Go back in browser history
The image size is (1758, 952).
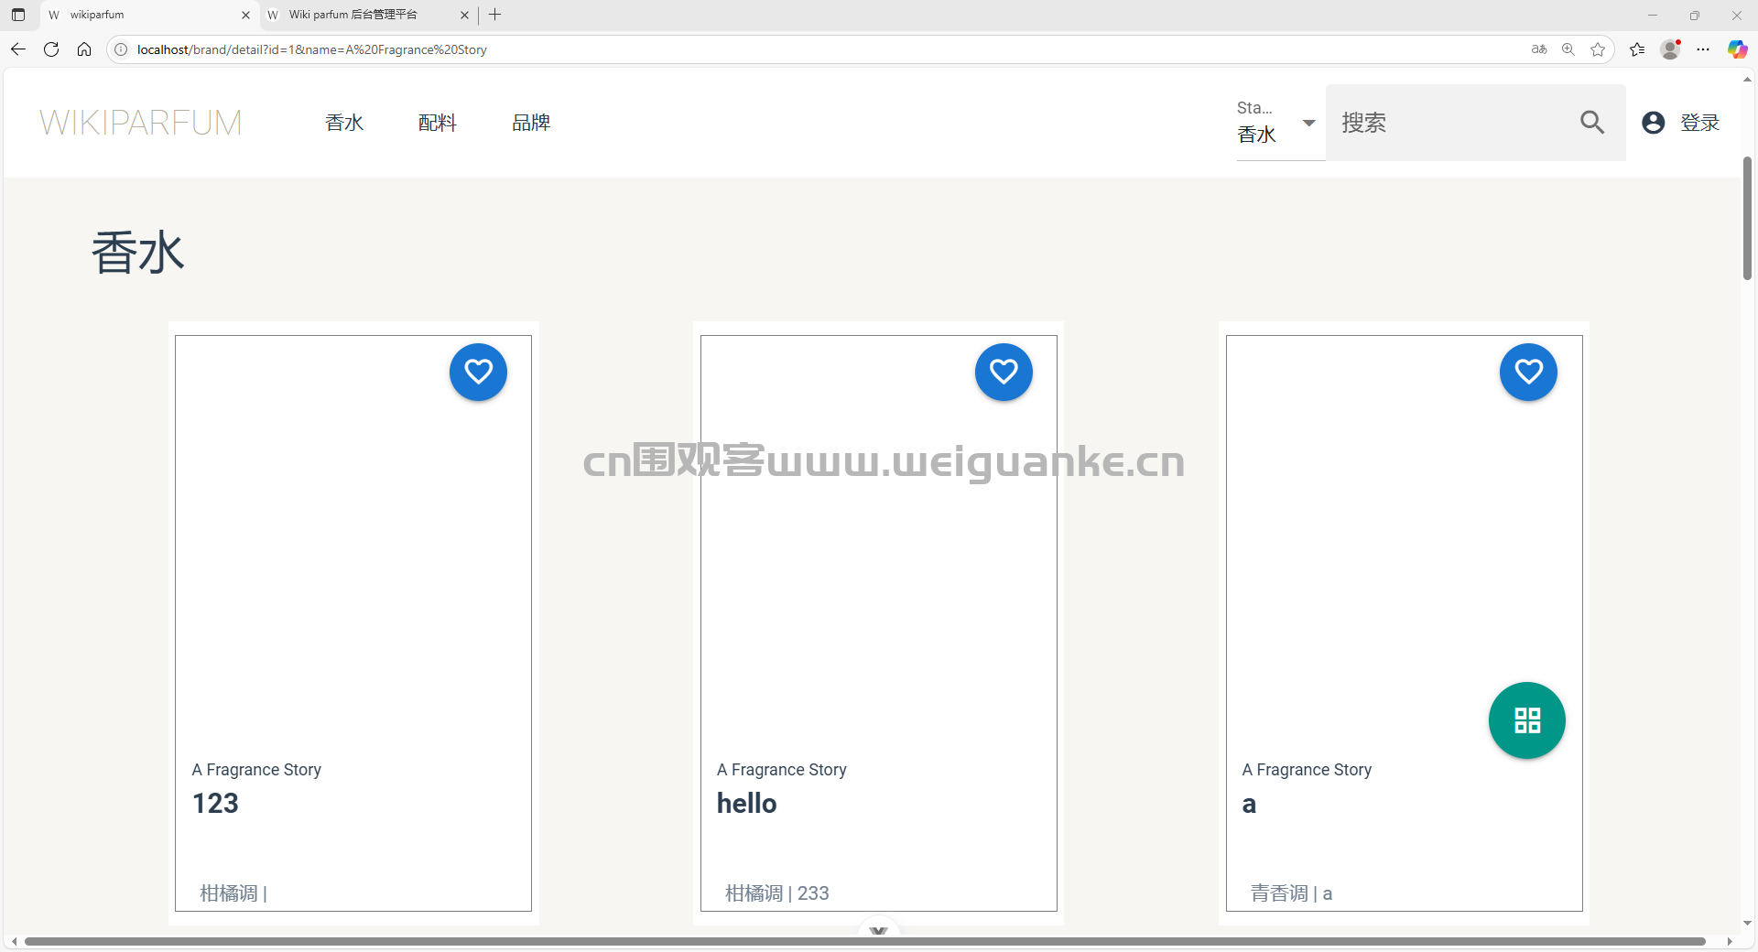point(18,49)
